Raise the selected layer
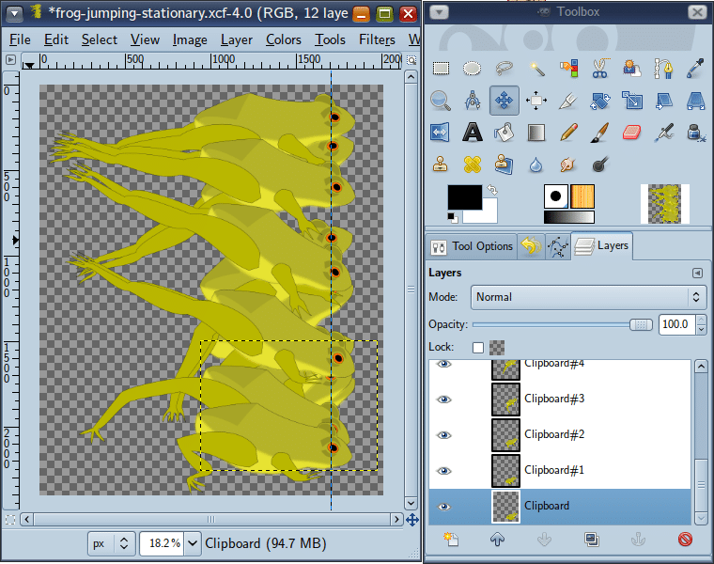Image resolution: width=714 pixels, height=564 pixels. 497,540
